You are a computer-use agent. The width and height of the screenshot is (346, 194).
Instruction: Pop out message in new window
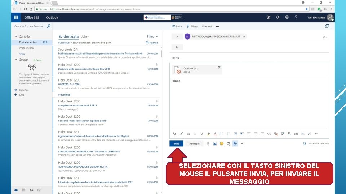coord(327,26)
